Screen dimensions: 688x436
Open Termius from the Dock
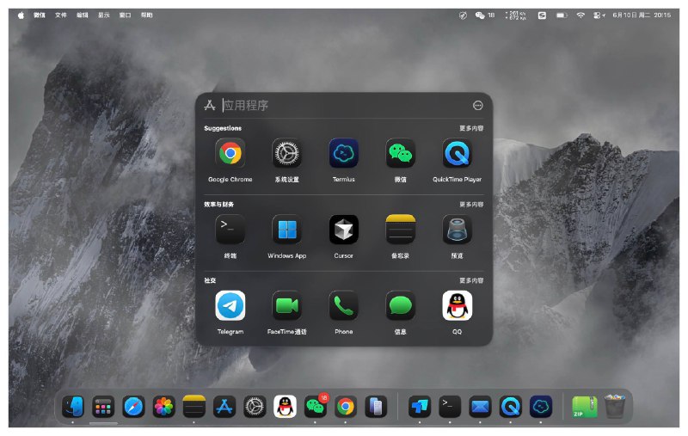click(x=541, y=407)
